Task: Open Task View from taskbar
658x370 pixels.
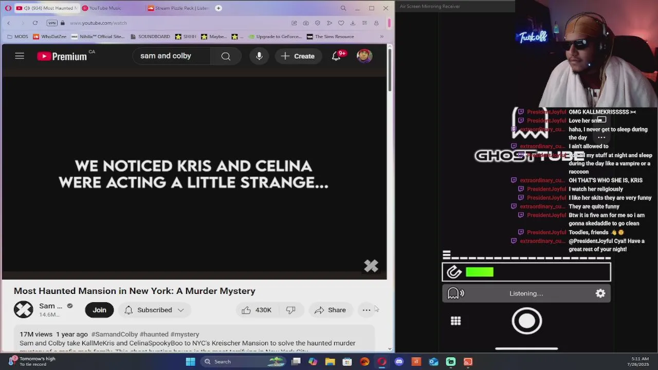Action: pyautogui.click(x=296, y=362)
